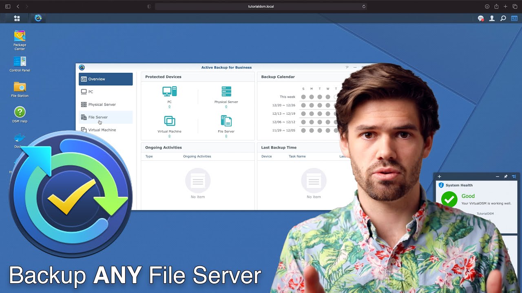Click Monday dot in 12/20 ~ 12/26 row
The height and width of the screenshot is (293, 522).
[x=312, y=105]
